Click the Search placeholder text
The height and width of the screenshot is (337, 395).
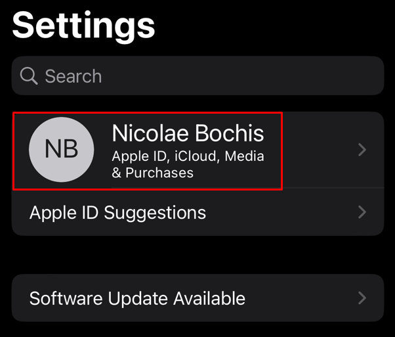tap(73, 76)
